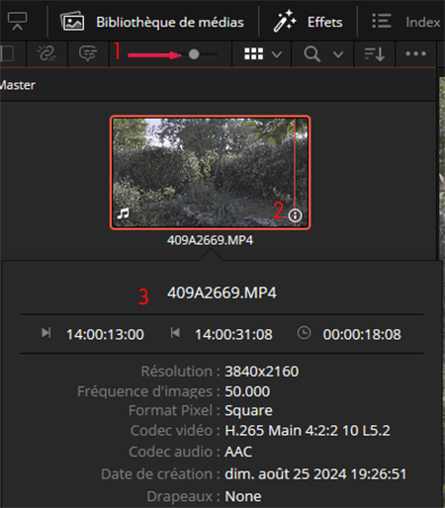Expand the search options dropdown chevron

coord(338,54)
